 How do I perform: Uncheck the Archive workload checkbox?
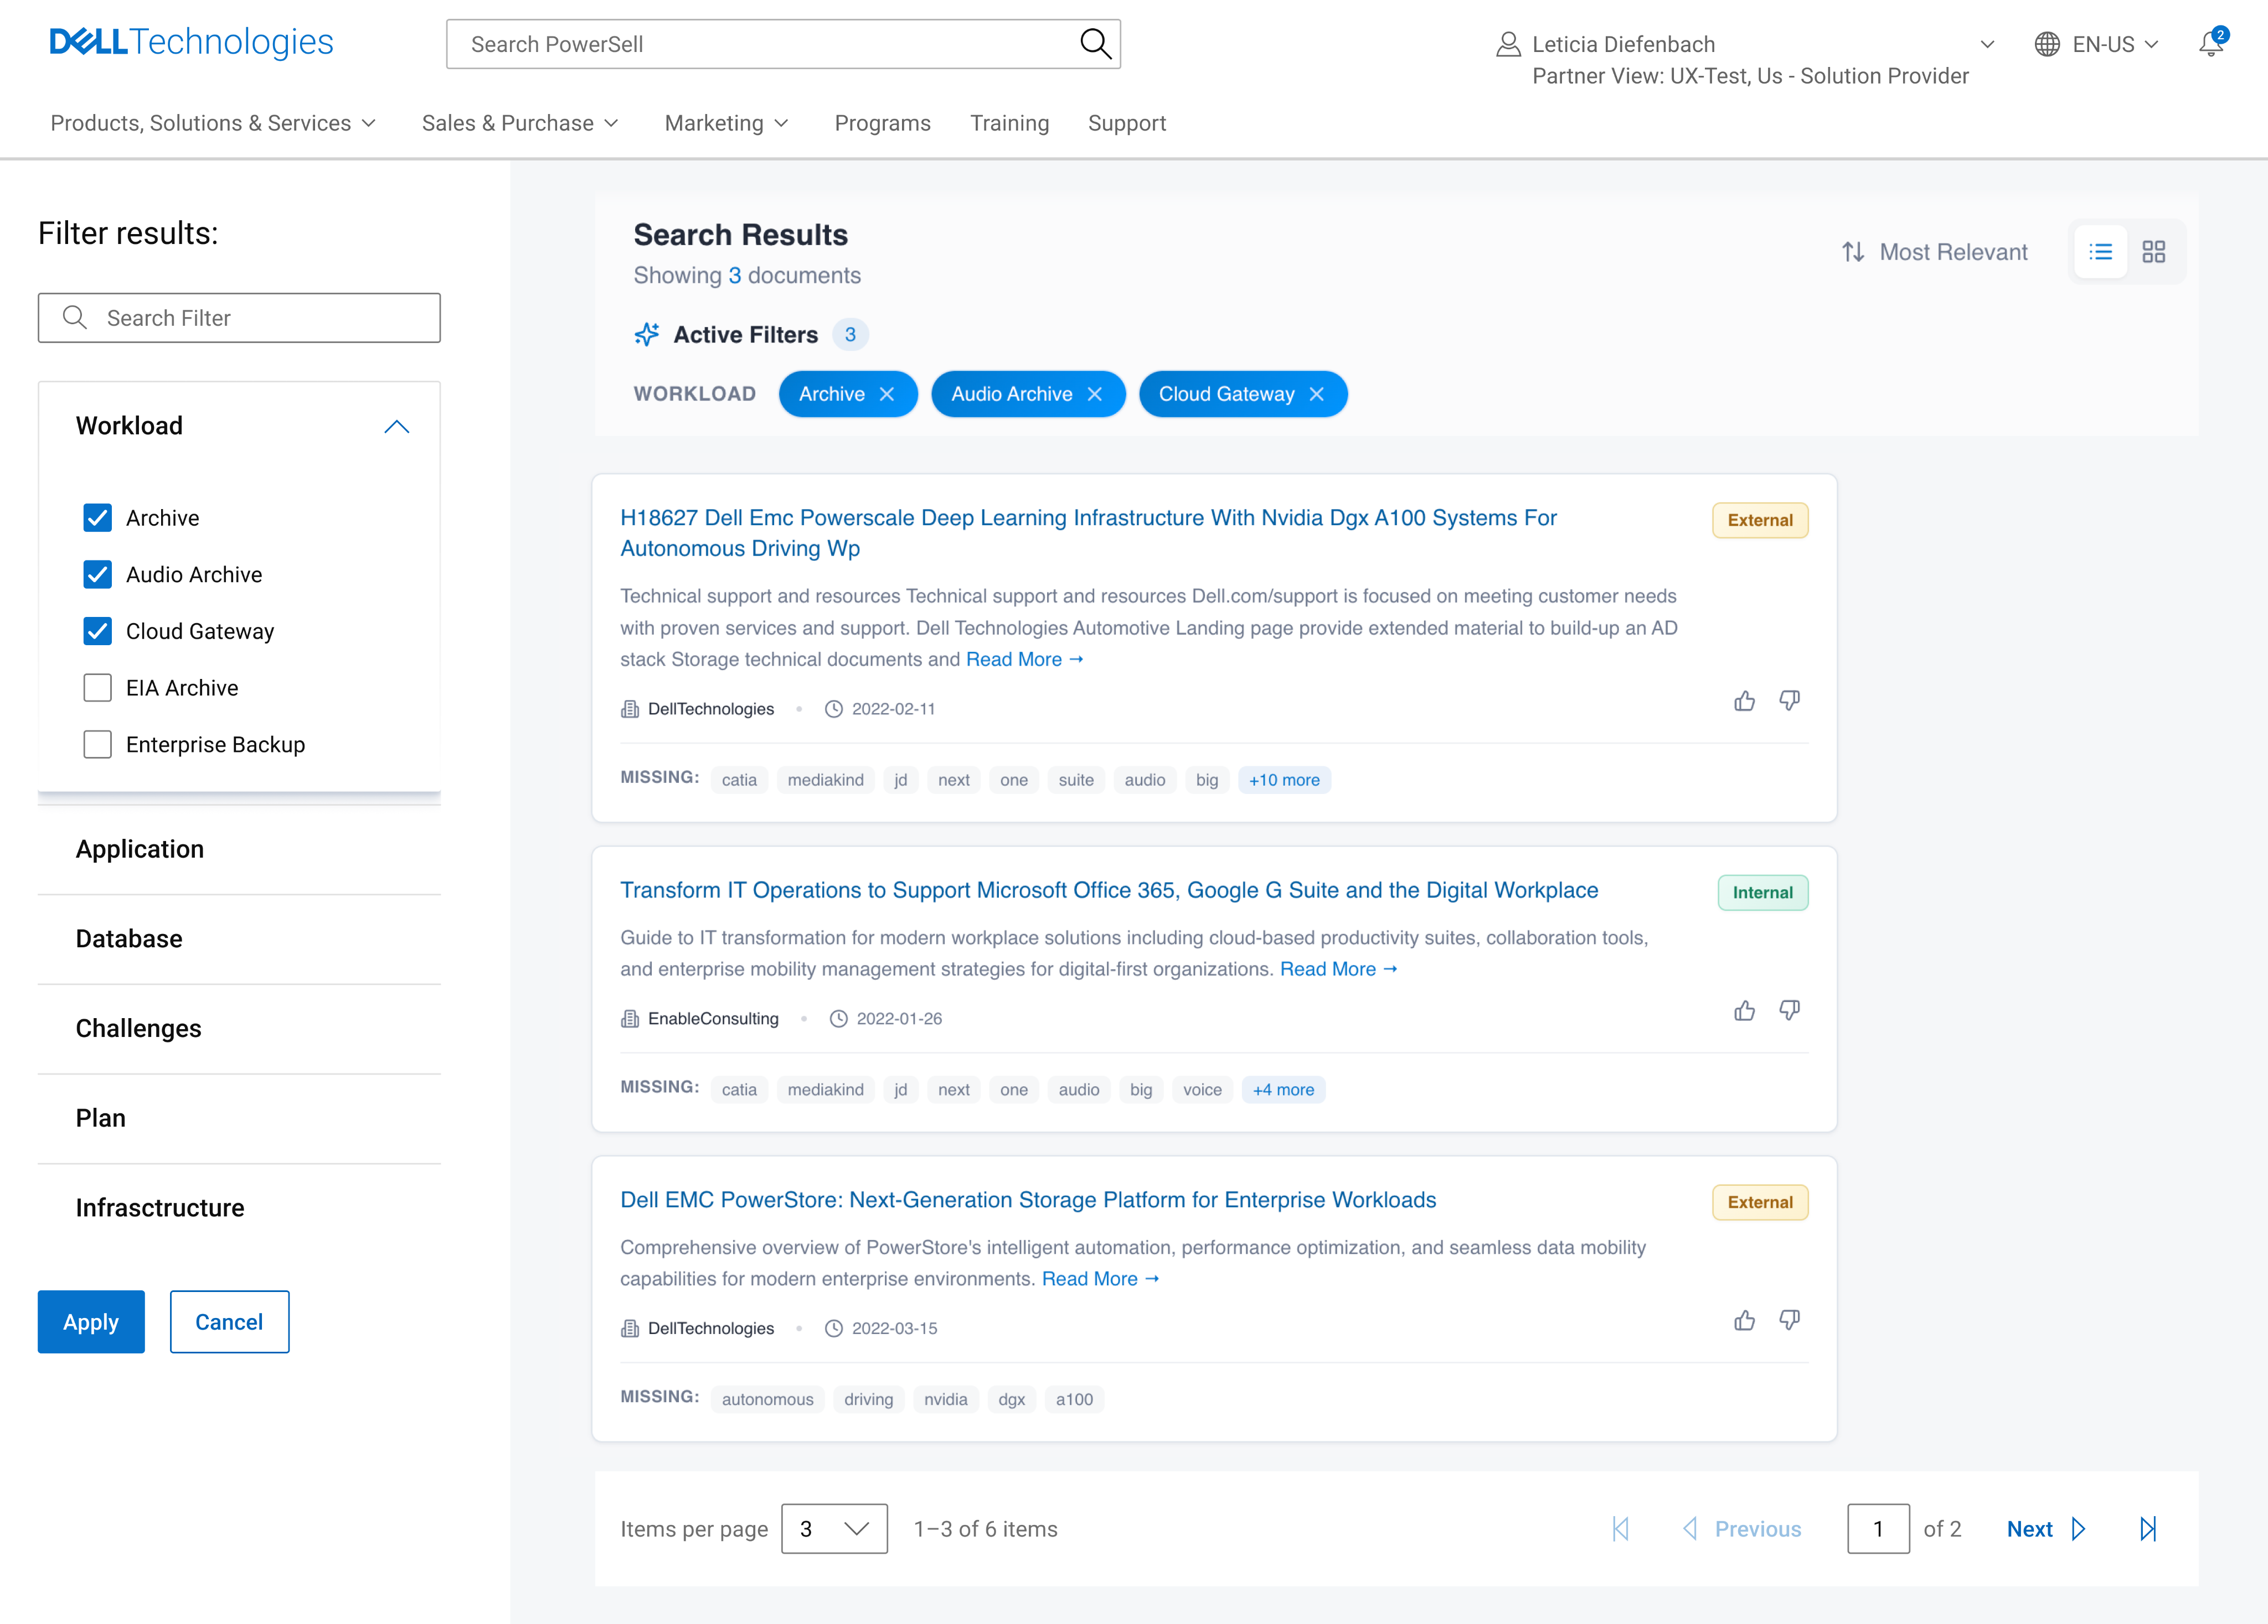tap(97, 518)
